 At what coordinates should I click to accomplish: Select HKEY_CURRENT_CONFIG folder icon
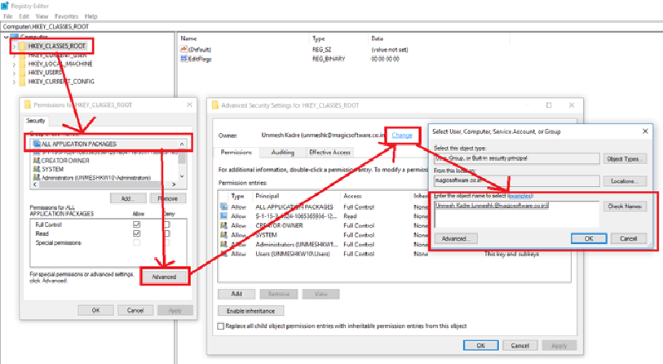[22, 82]
